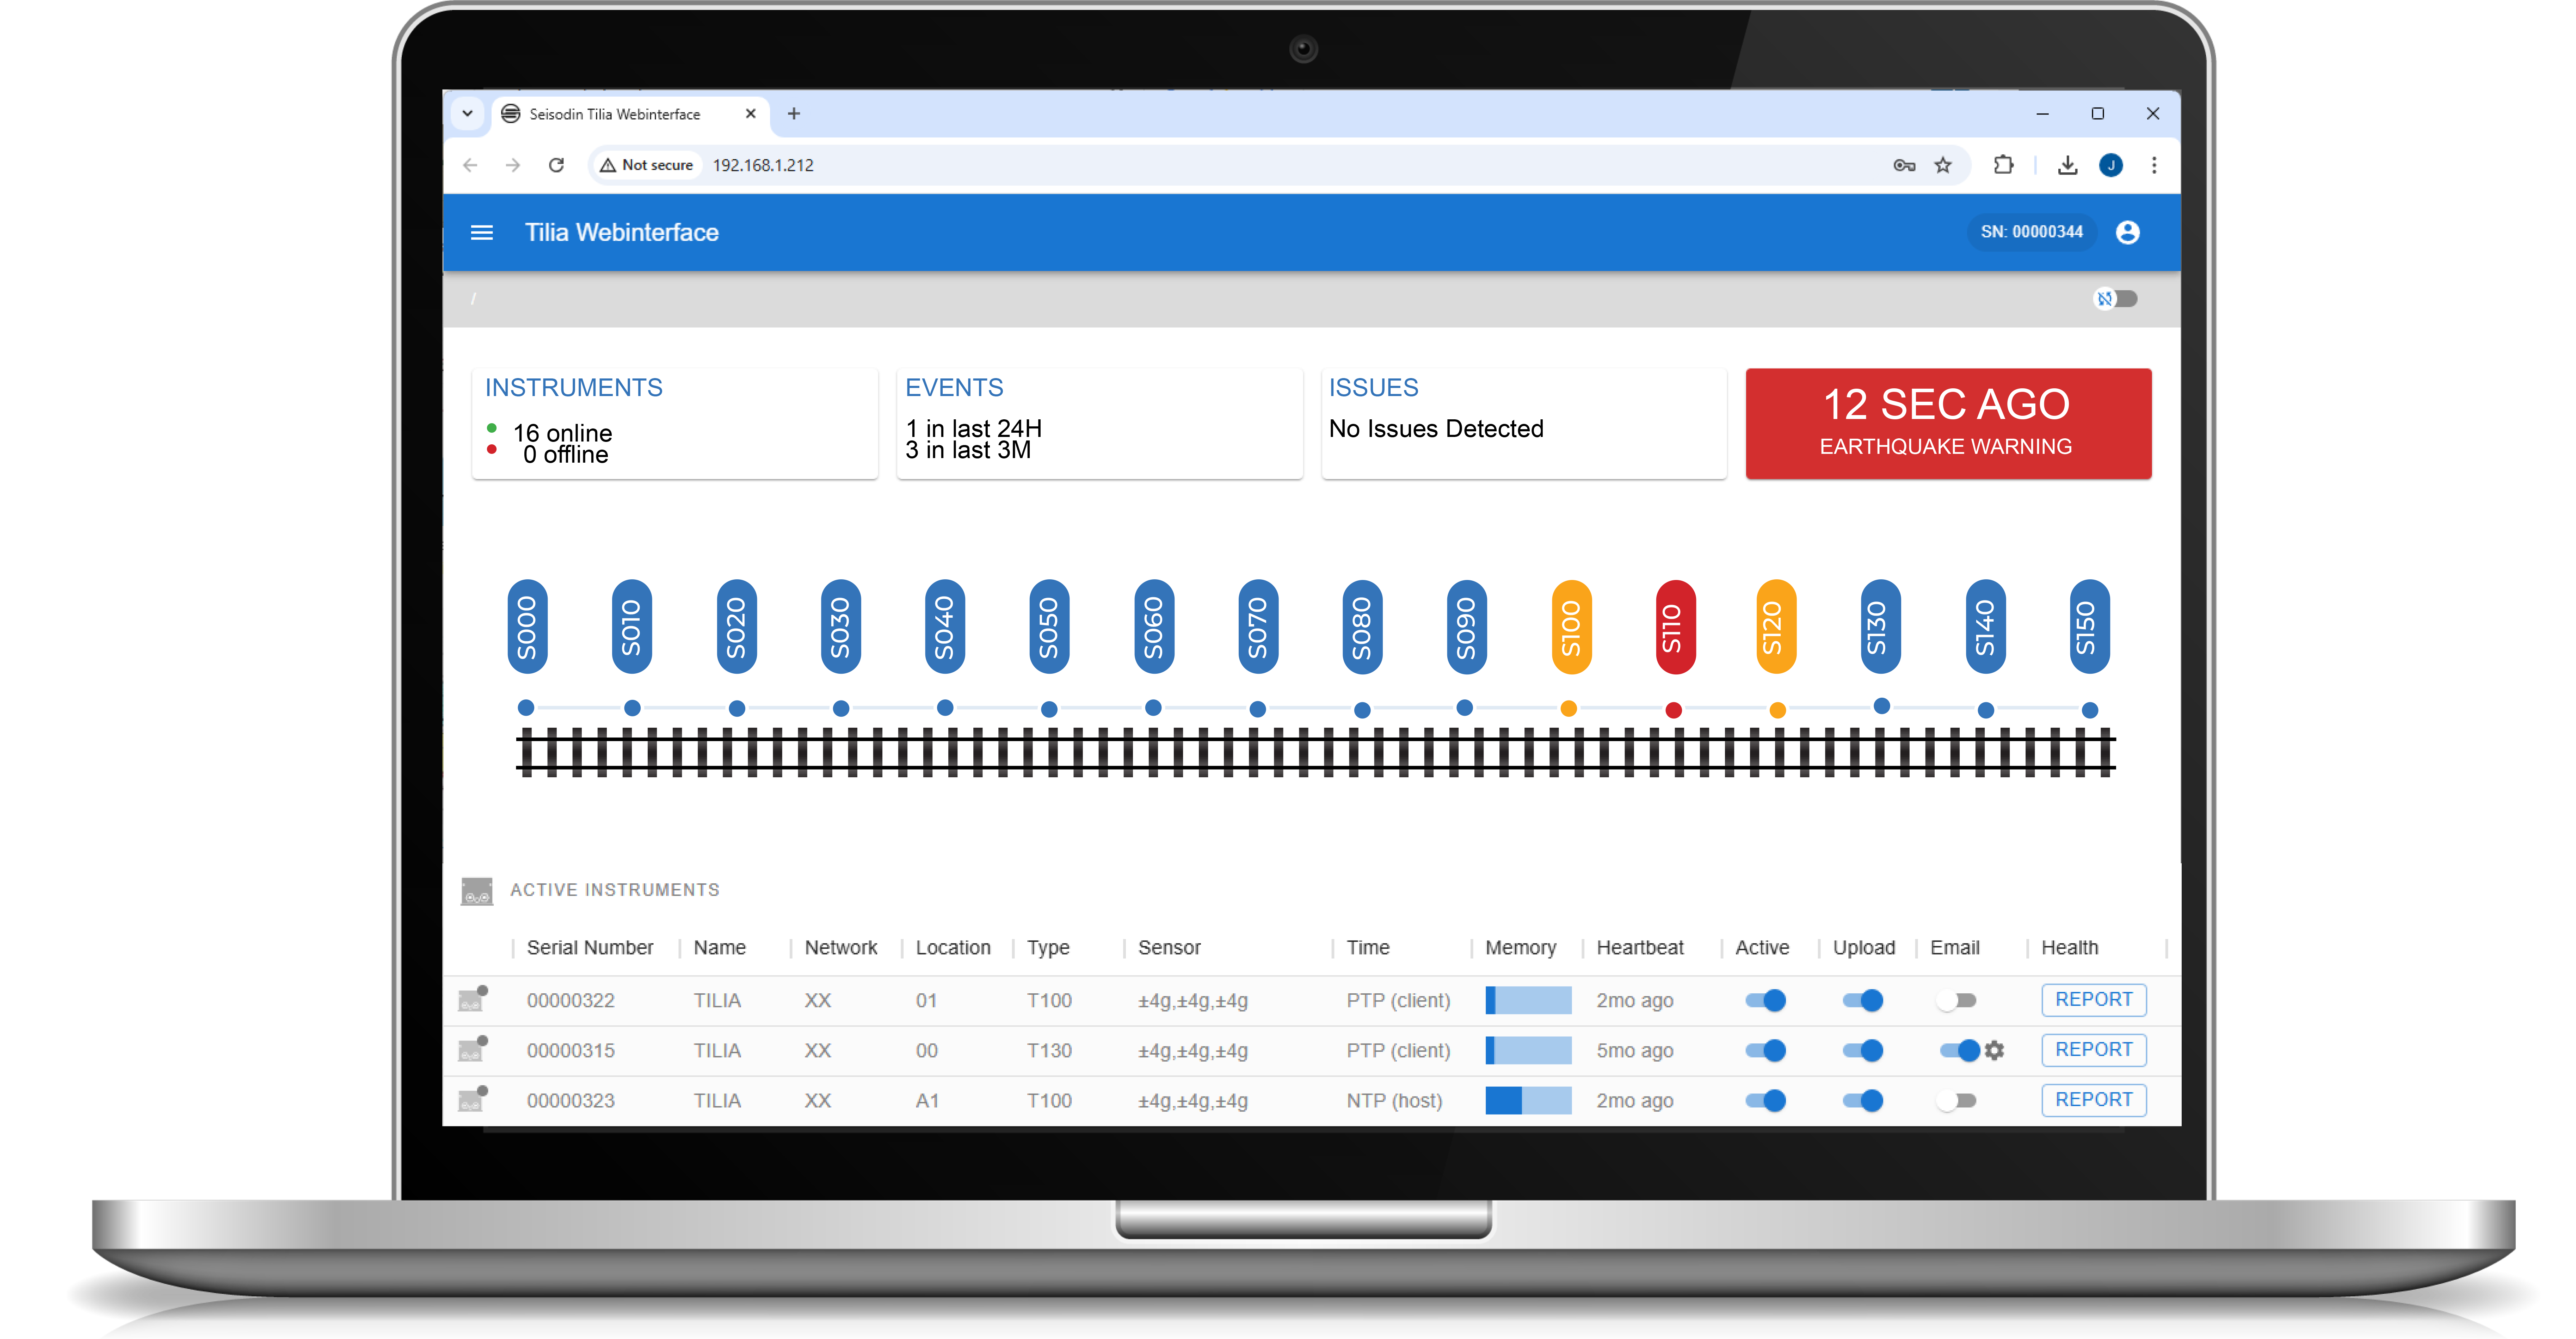Toggle Active for instrument 00000315
This screenshot has height=1339, width=2576.
click(x=1765, y=1050)
